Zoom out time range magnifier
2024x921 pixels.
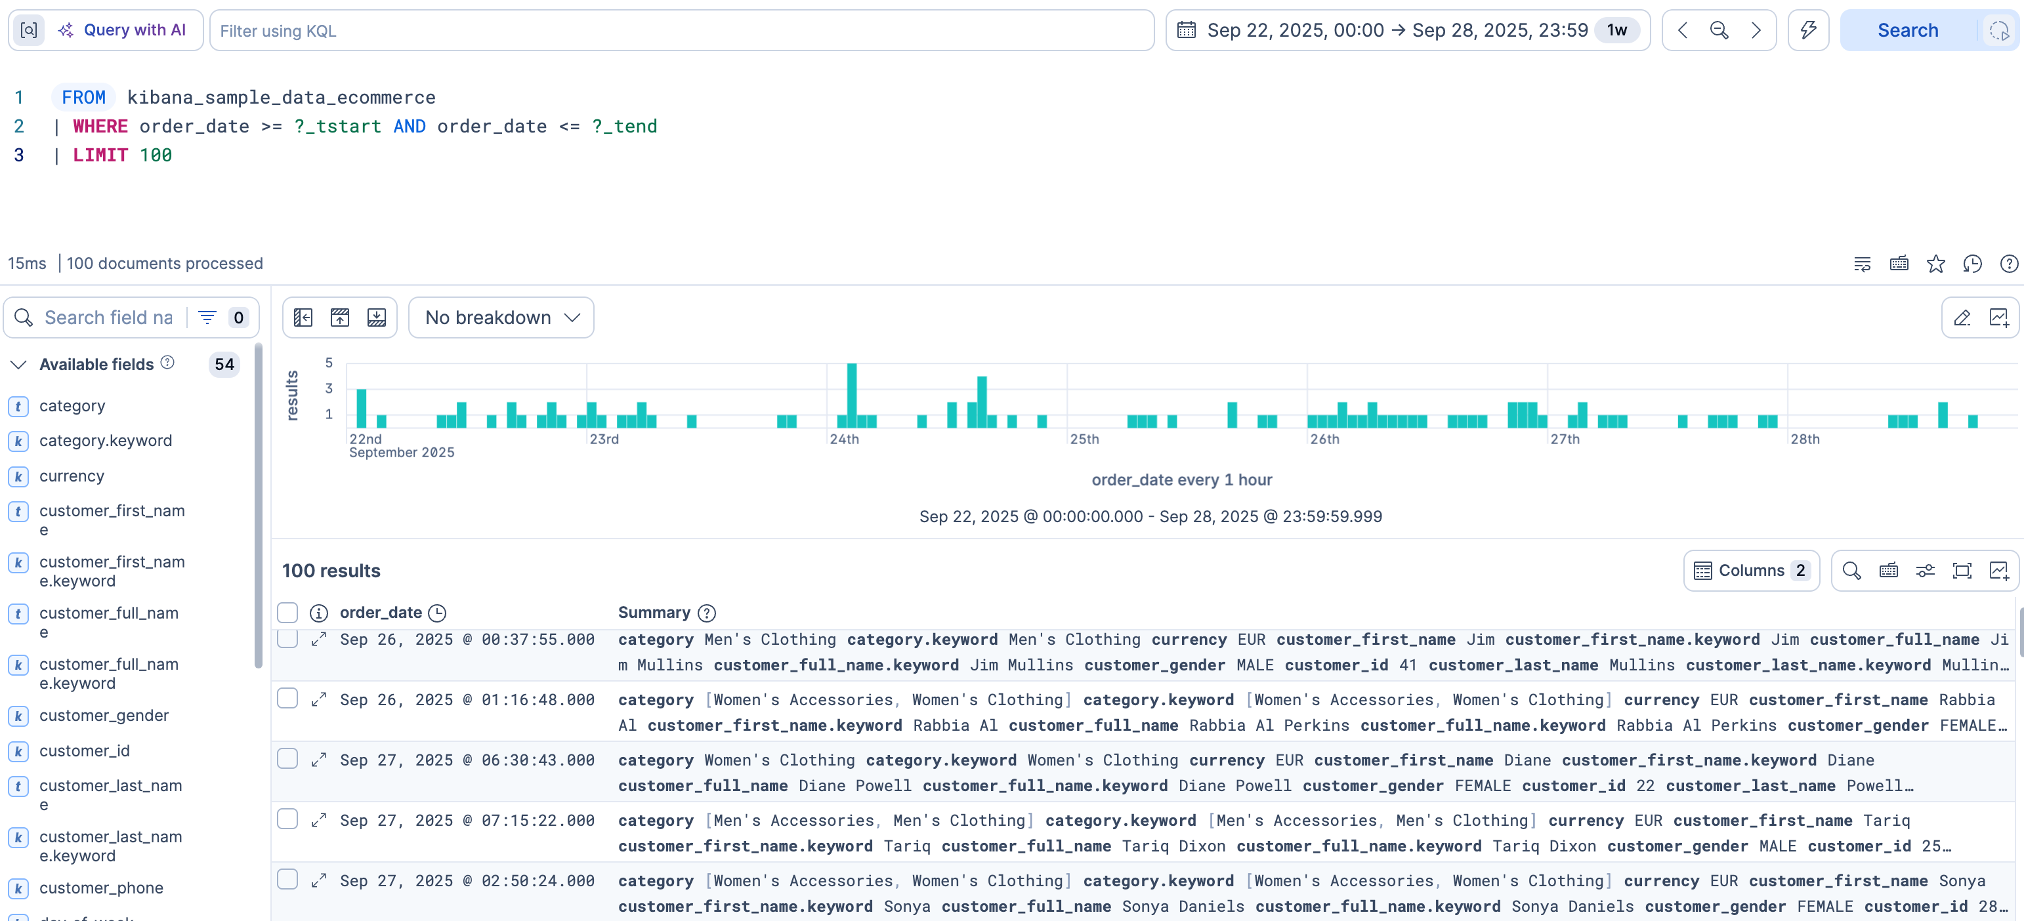point(1719,31)
